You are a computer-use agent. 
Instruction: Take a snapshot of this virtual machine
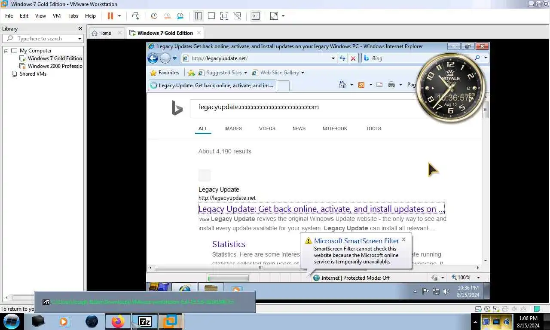[154, 16]
